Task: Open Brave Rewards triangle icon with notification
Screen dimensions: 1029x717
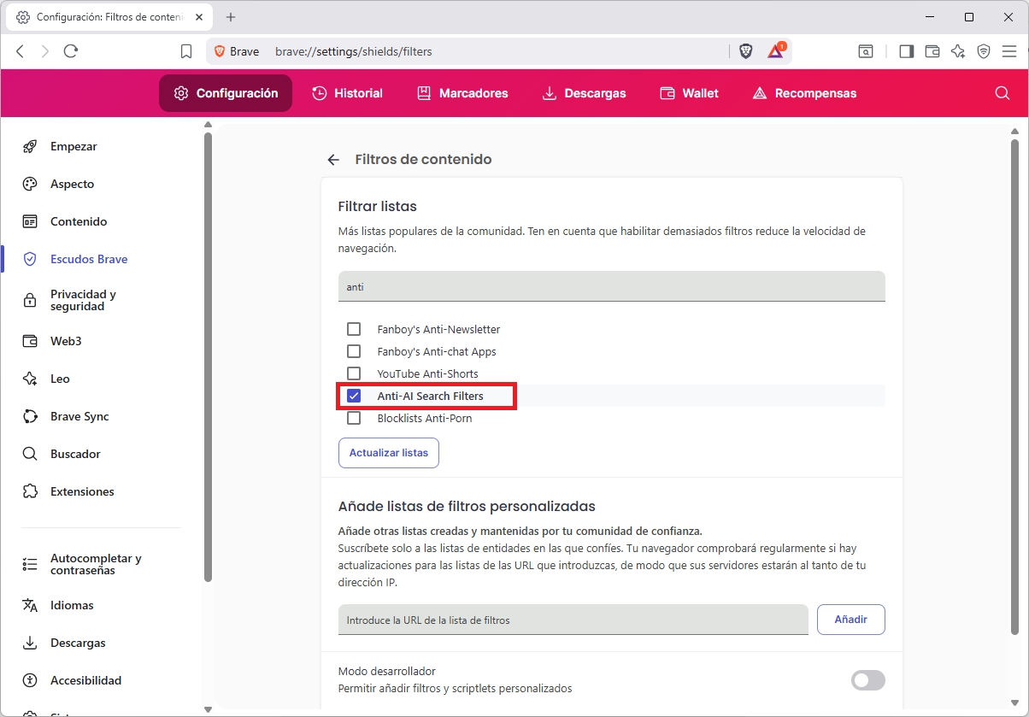Action: (775, 50)
